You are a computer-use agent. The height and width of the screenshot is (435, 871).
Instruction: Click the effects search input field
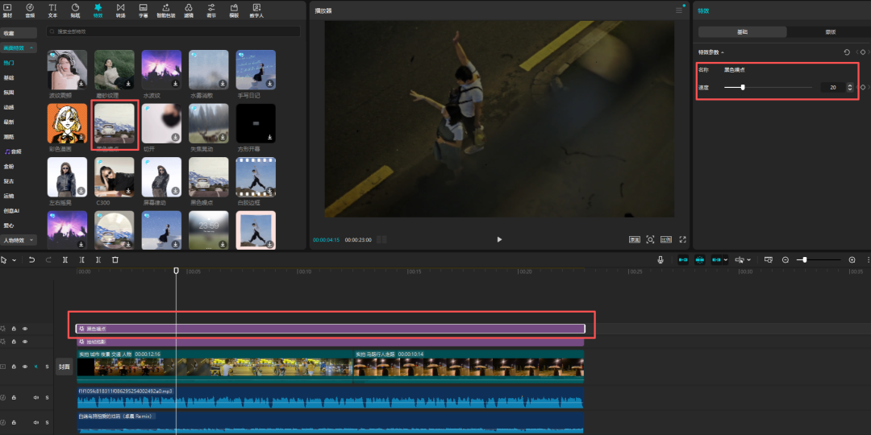pyautogui.click(x=173, y=31)
